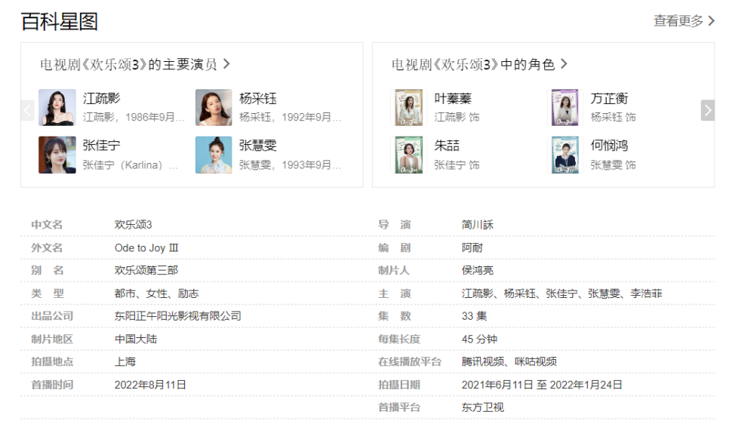Click the 2021年6月11日 至 2022年1月24日 value
Screen dimensions: 729x430
(x=542, y=385)
